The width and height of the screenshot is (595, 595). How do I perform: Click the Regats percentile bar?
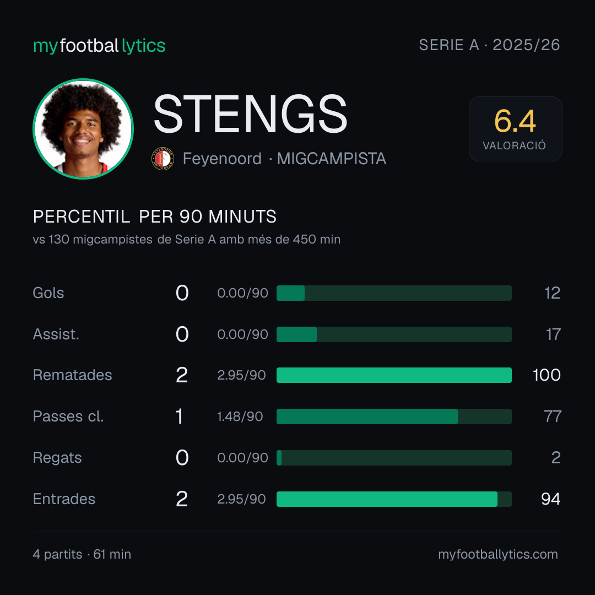coord(394,458)
